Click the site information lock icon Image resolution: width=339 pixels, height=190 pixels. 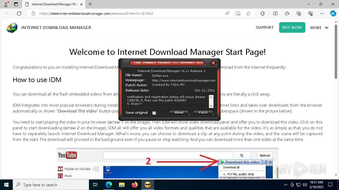pyautogui.click(x=33, y=13)
